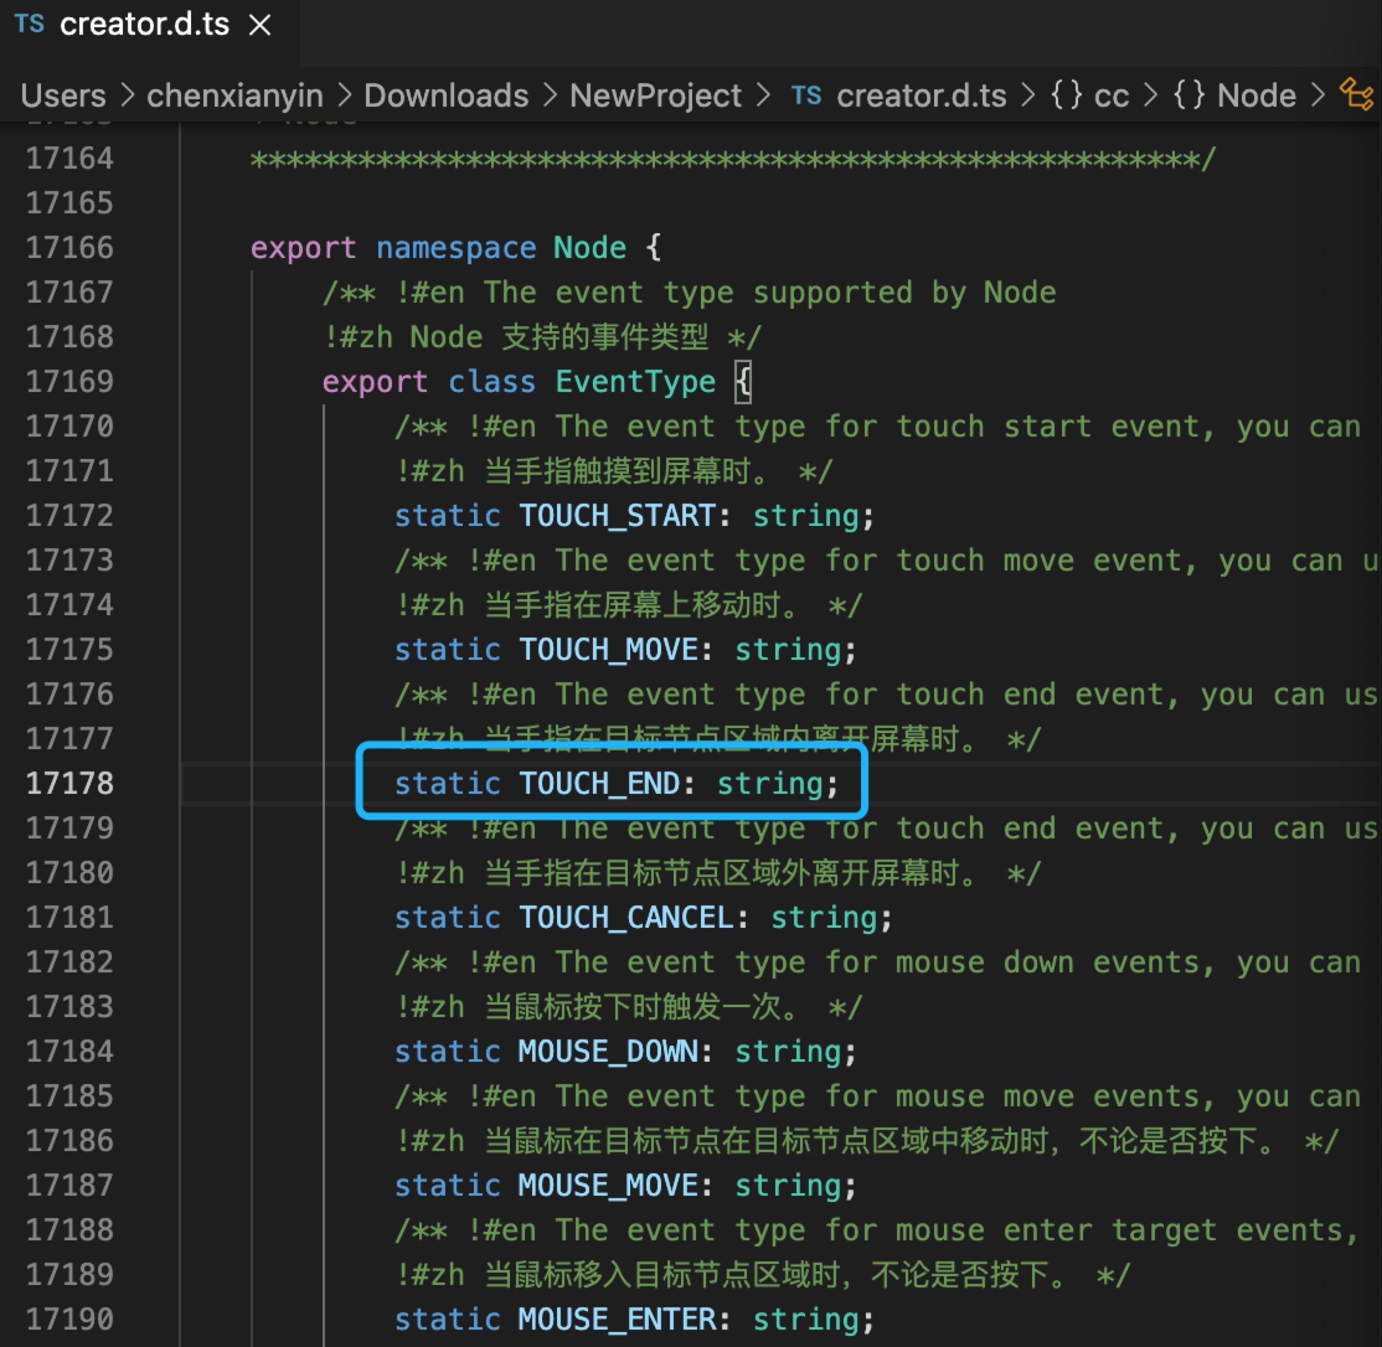
Task: Click the TS icon in the breadcrumb bar
Action: click(806, 96)
